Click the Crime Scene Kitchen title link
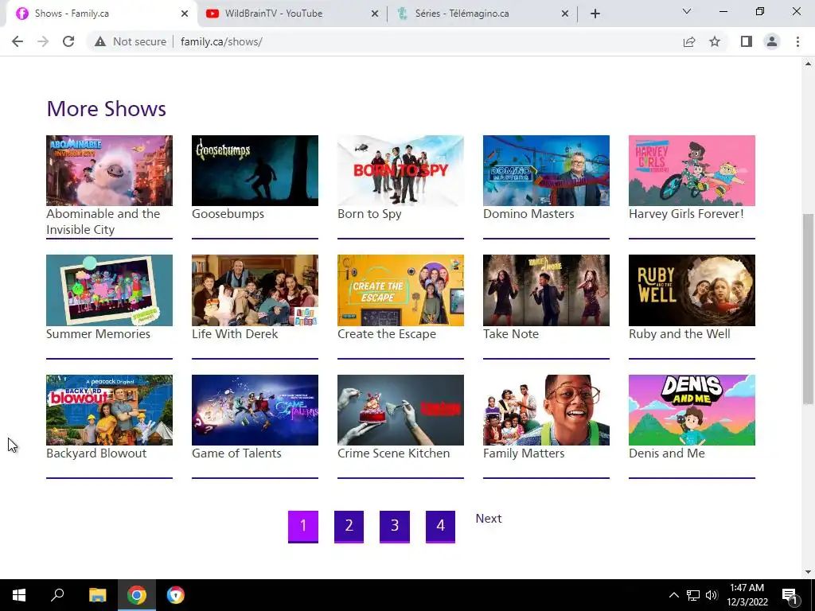Viewport: 815px width, 611px height. tap(393, 453)
